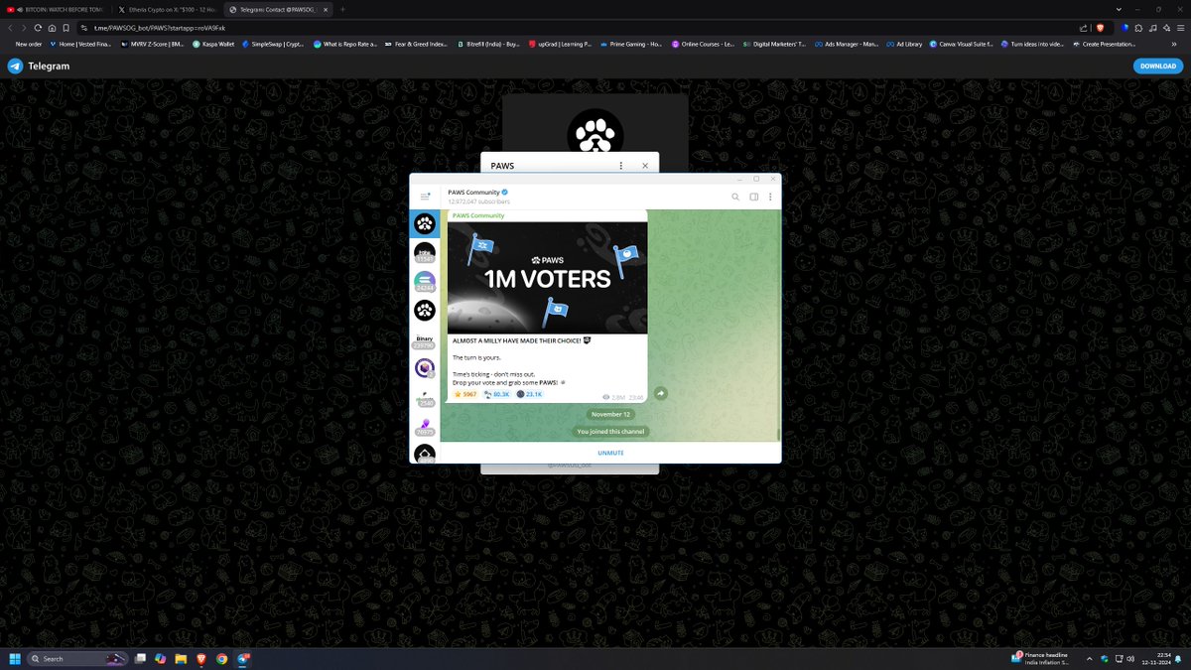
Task: Click the Windows taskbar search box
Action: [79, 658]
